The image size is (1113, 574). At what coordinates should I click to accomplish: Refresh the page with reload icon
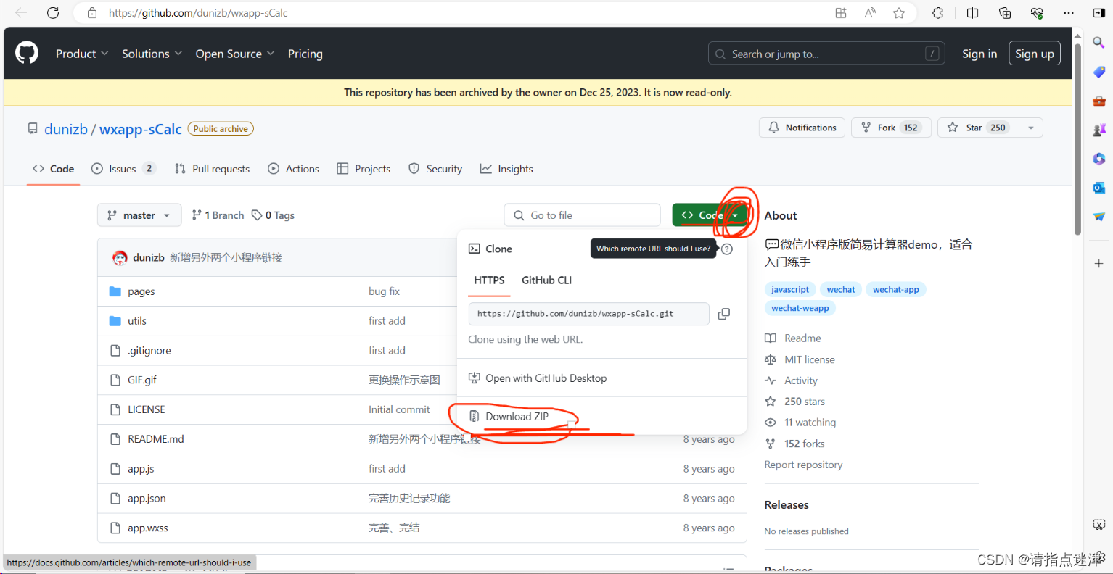coord(53,13)
